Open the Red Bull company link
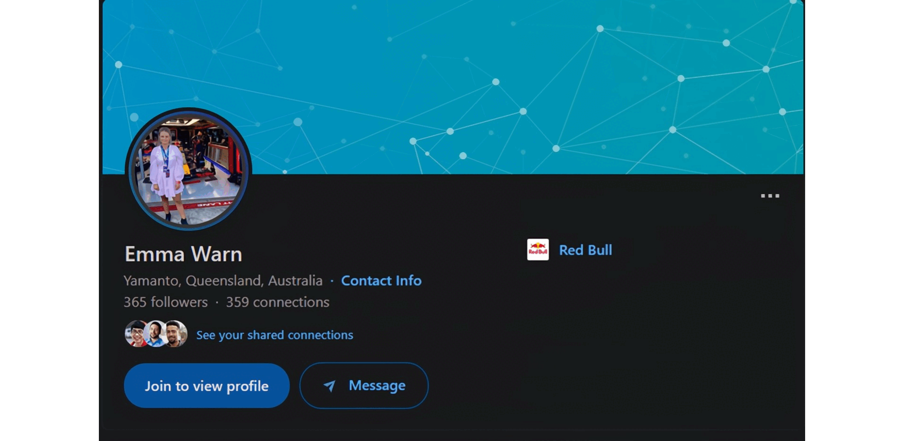The height and width of the screenshot is (441, 904). click(x=585, y=250)
